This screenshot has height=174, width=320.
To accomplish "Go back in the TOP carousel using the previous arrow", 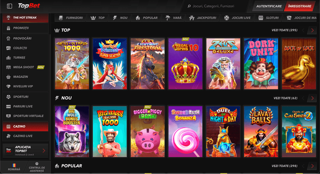I will (x=303, y=30).
